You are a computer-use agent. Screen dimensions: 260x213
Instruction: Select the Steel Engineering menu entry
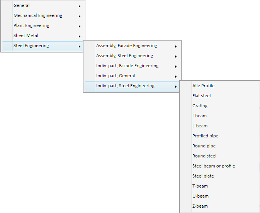click(x=43, y=46)
